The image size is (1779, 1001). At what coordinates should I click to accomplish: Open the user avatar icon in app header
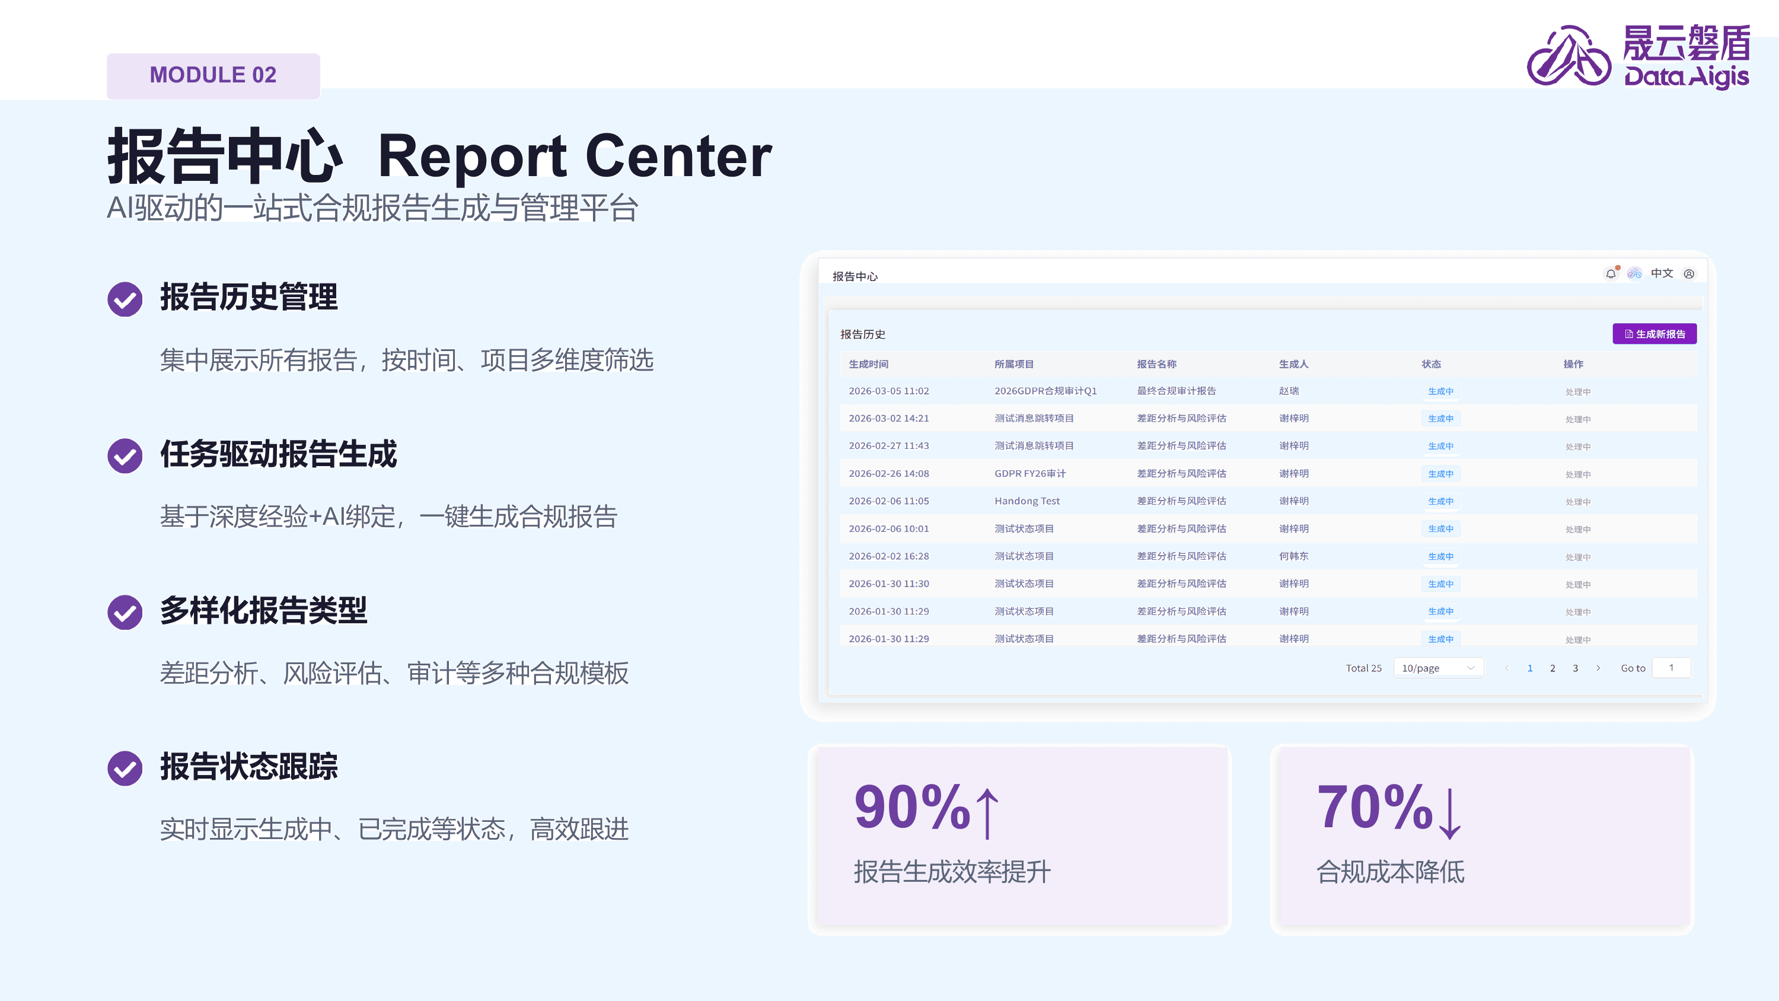pos(1691,274)
